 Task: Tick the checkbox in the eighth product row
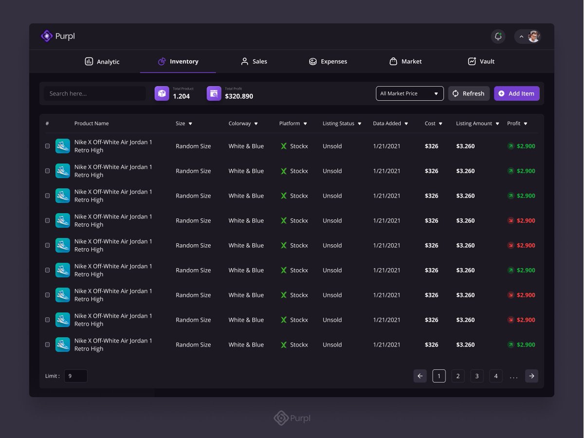pos(47,320)
